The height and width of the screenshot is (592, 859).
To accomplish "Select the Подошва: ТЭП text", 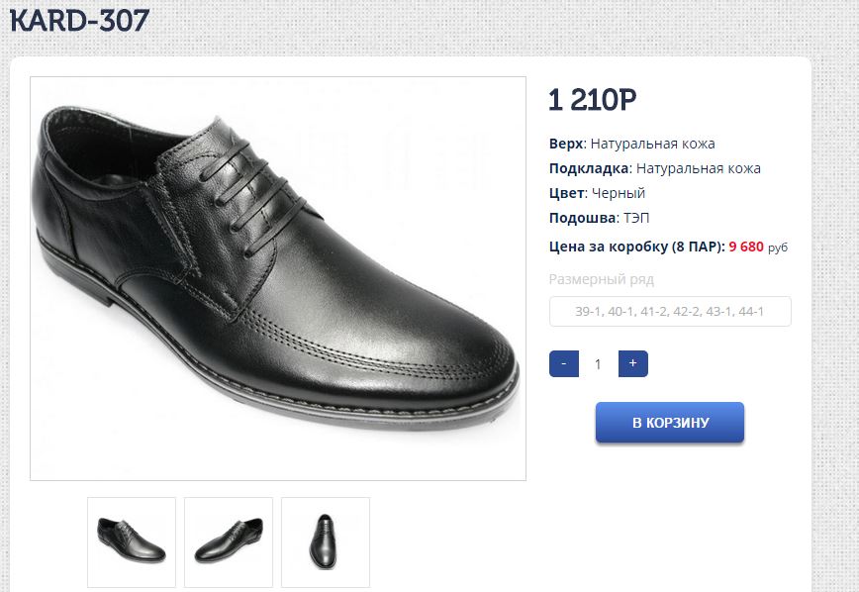I will [x=599, y=218].
